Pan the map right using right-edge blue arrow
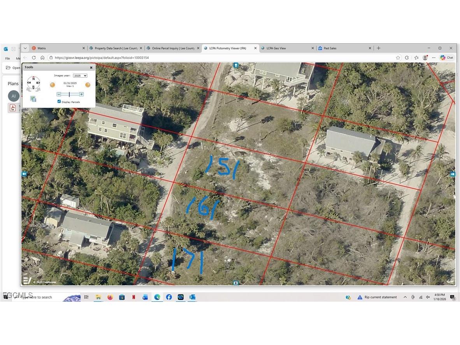 tap(453, 174)
